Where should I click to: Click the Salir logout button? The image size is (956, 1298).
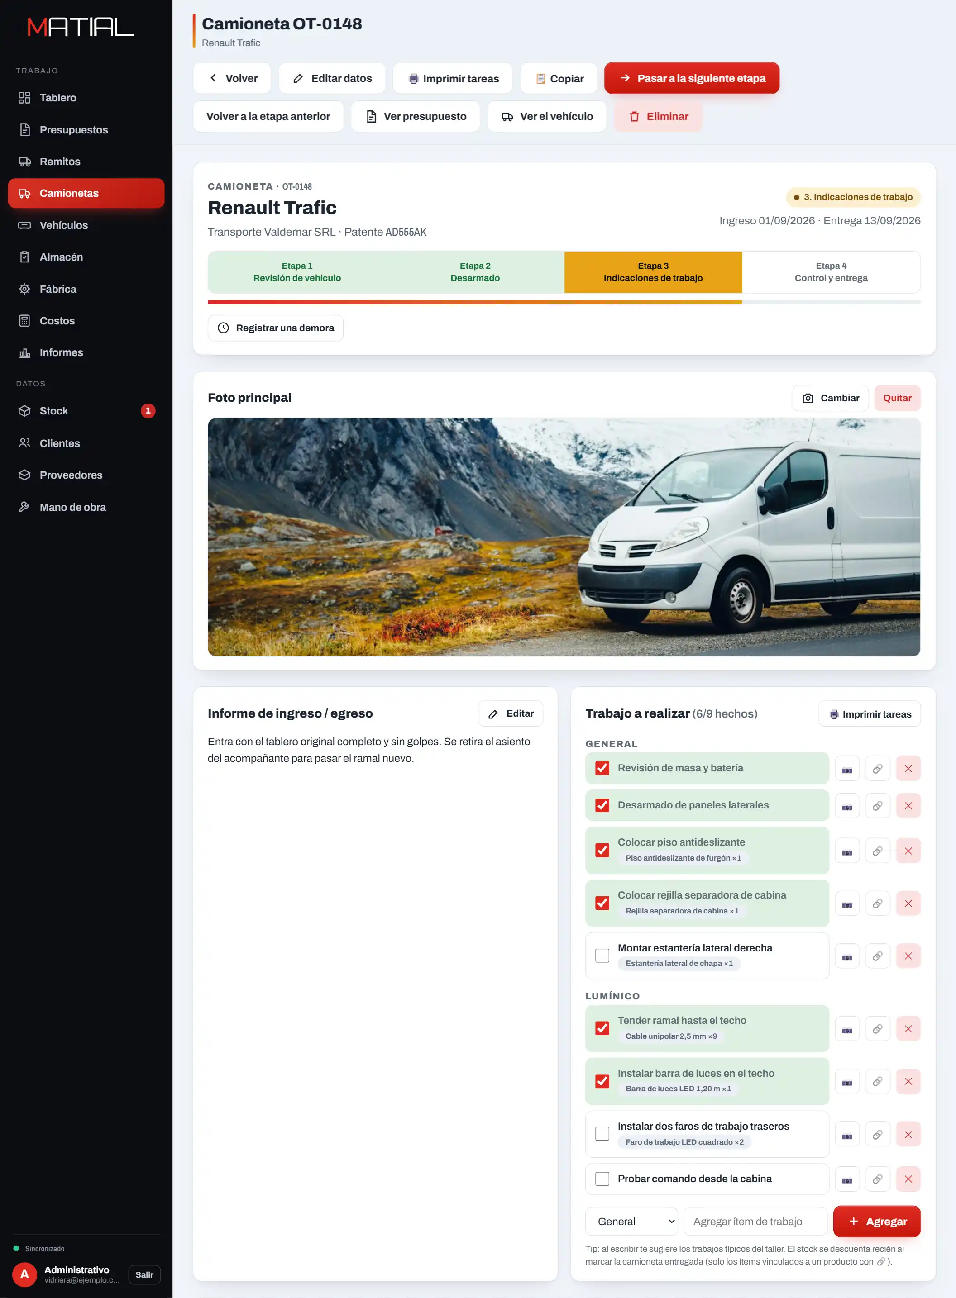click(x=144, y=1275)
